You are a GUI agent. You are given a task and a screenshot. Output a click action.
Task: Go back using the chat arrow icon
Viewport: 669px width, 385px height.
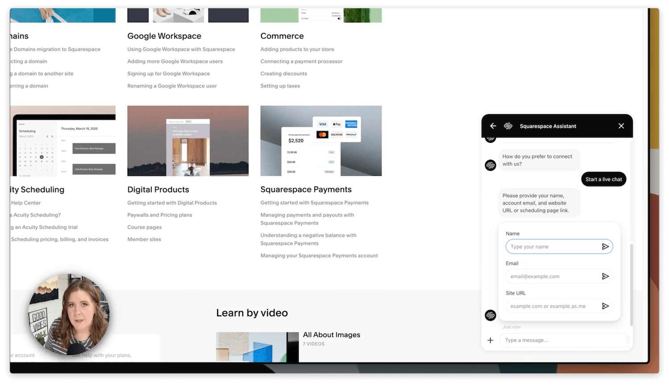[x=493, y=126]
